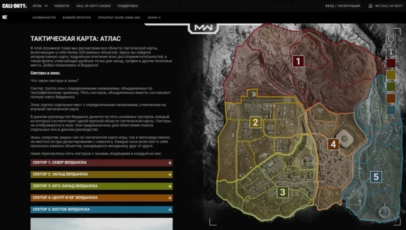Open the ПОДДЕРЖКА menu item
The height and width of the screenshot is (230, 406).
tap(127, 5)
